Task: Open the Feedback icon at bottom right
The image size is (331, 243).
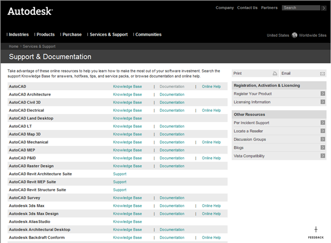Action: (316, 232)
